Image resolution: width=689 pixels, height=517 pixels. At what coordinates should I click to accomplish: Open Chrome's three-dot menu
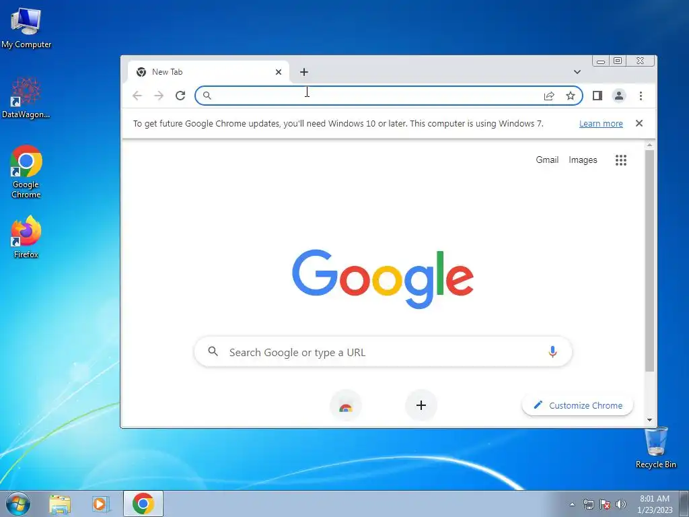(641, 96)
